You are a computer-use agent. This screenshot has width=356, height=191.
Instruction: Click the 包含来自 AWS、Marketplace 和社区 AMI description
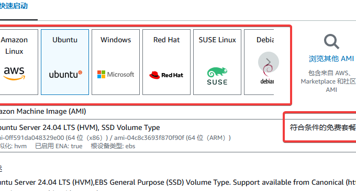click(328, 81)
